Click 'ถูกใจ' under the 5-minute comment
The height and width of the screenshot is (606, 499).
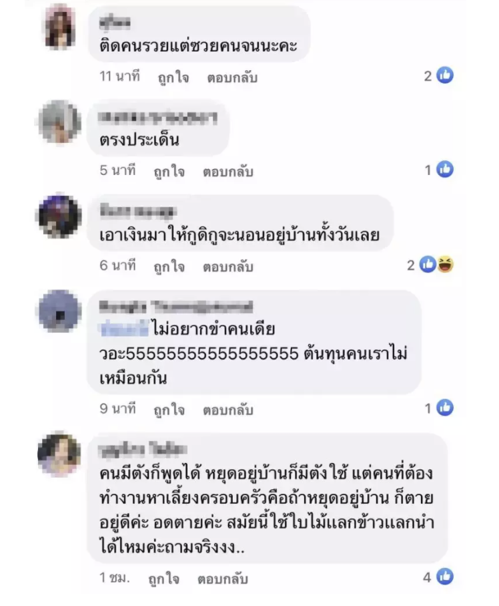[x=169, y=171]
